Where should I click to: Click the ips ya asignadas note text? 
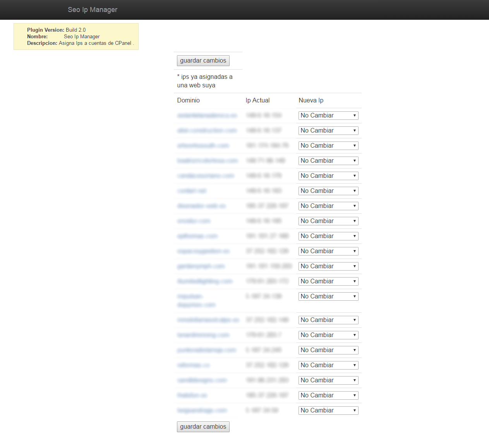click(x=204, y=81)
